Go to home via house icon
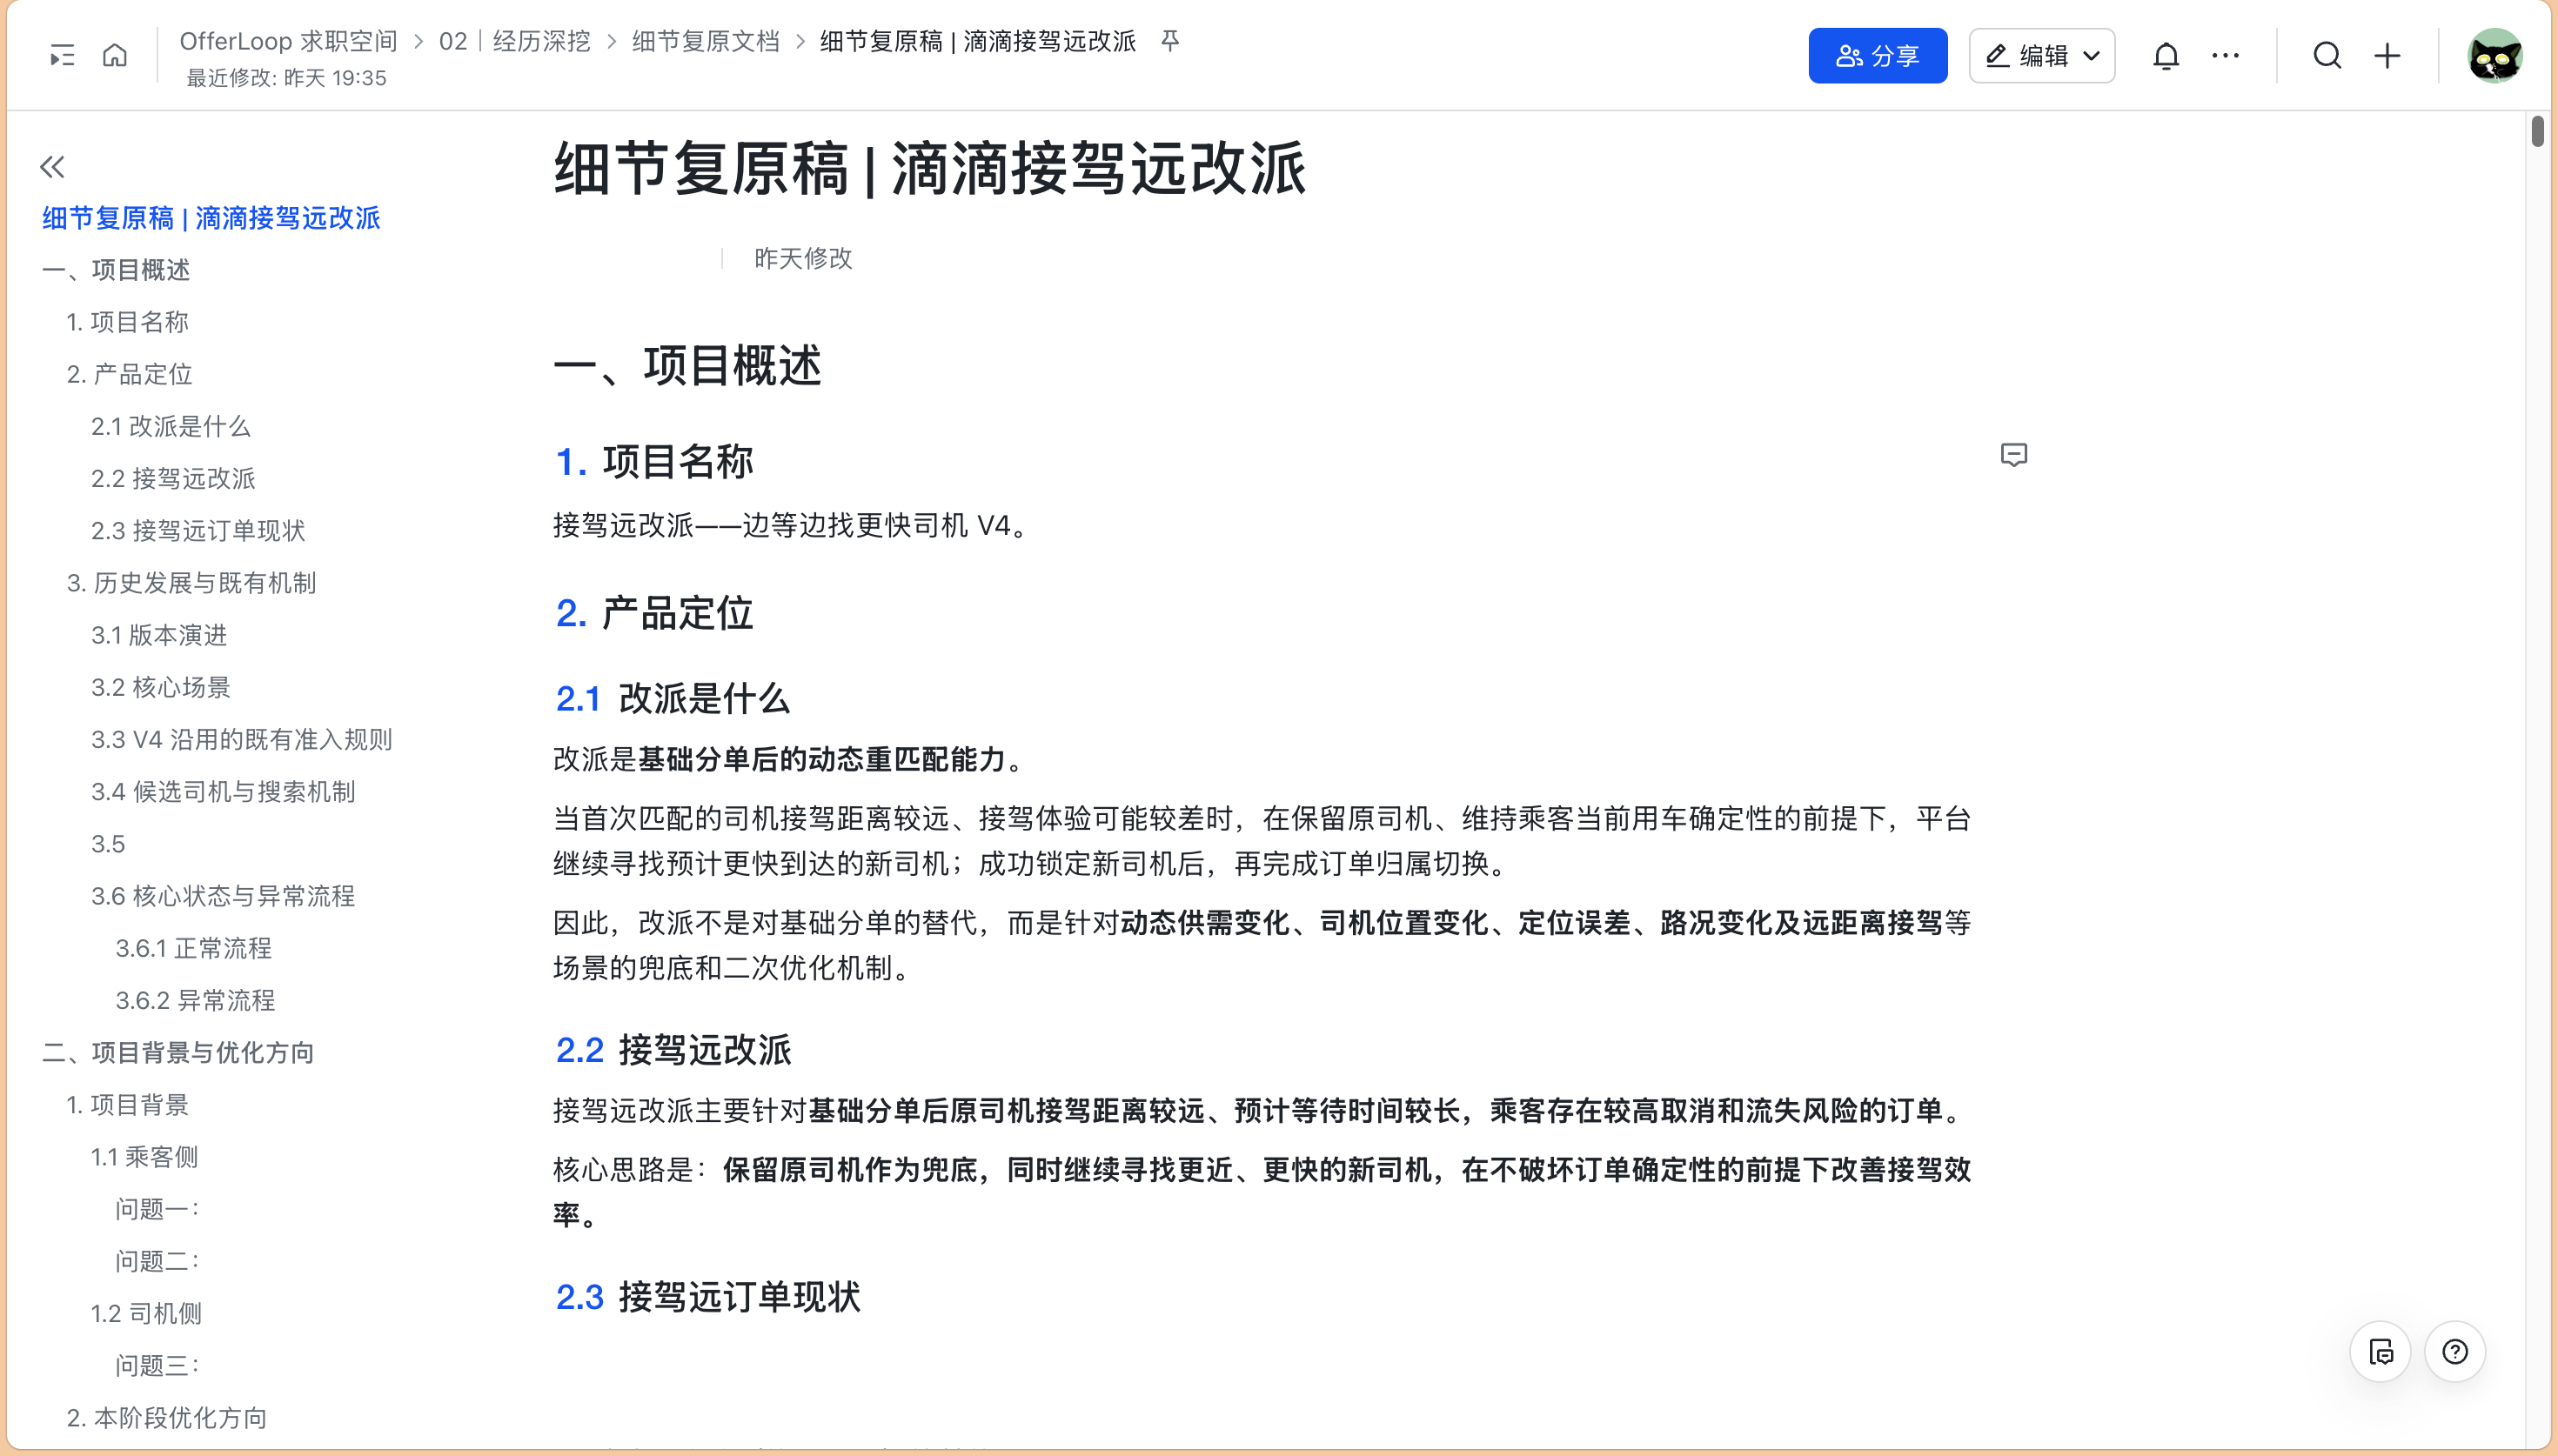 coord(115,55)
